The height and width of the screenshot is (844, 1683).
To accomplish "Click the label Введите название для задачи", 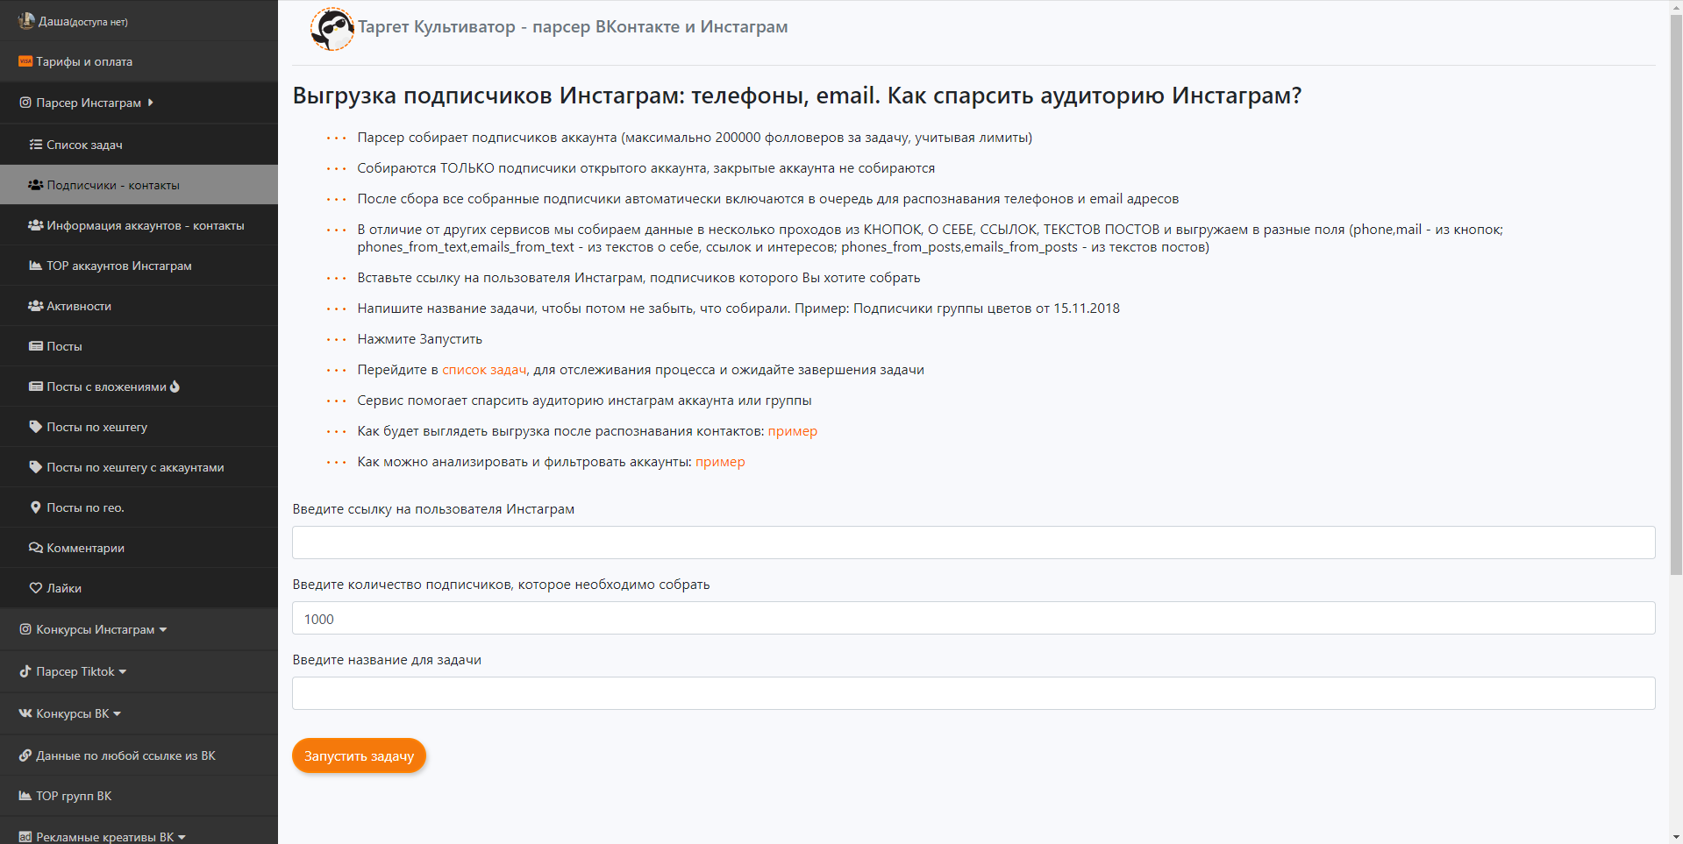I will (x=387, y=660).
